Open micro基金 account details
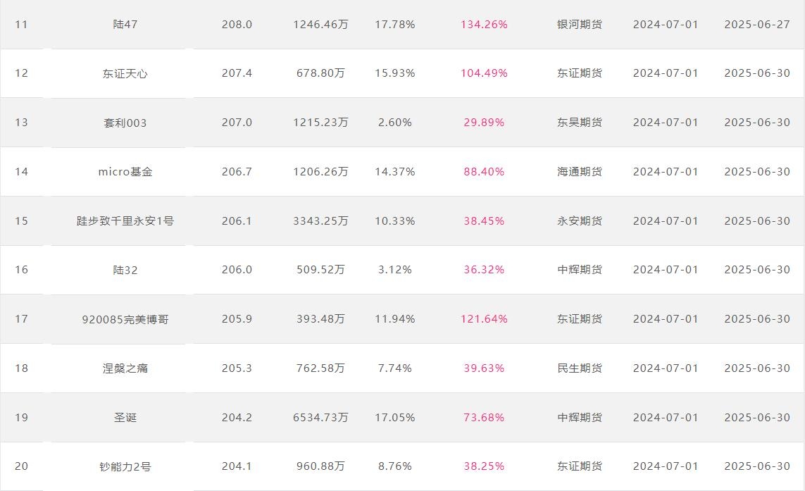Viewport: 805px width, 491px height. 125,172
